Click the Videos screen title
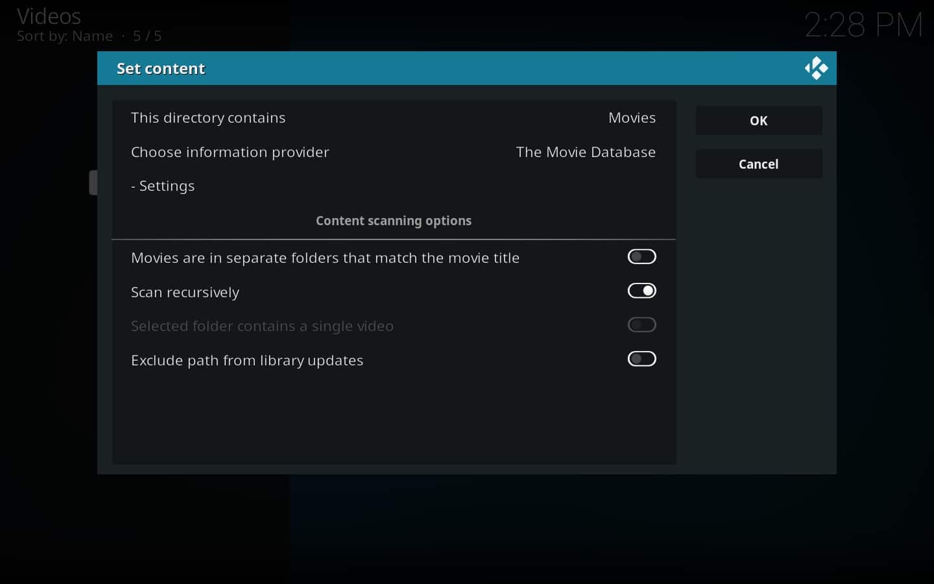This screenshot has width=934, height=584. point(49,16)
